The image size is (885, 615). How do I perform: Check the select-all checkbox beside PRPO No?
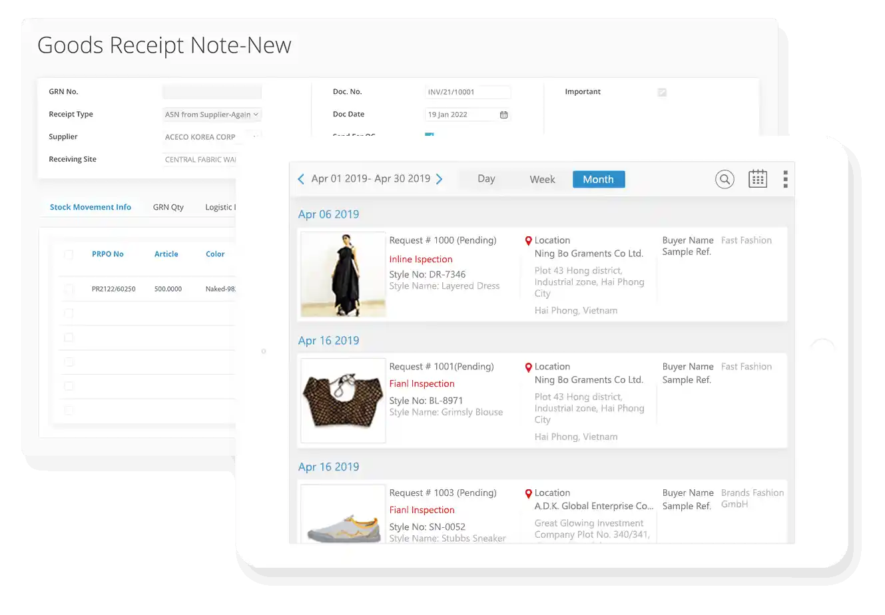(x=69, y=254)
